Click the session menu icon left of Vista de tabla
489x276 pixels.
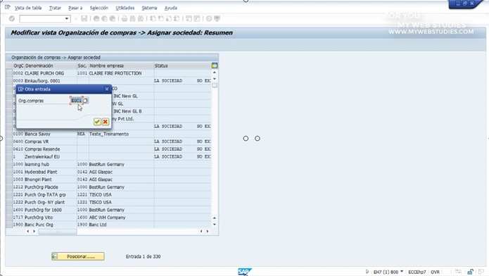click(8, 7)
